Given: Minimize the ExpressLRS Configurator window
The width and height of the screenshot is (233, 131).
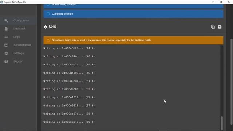Looking at the screenshot, I should [x=213, y=2].
